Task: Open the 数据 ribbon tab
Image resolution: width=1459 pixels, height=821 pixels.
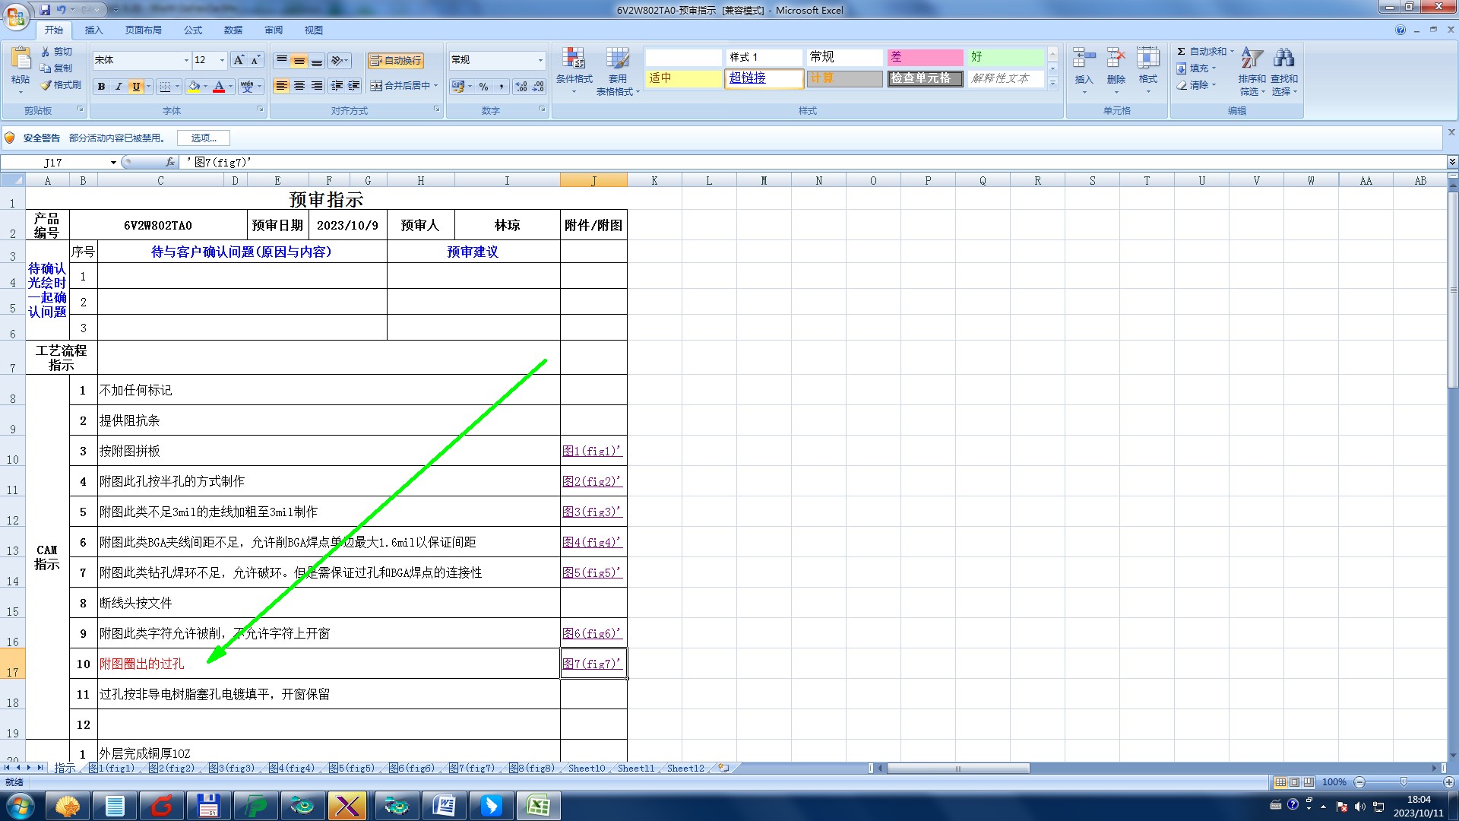Action: click(x=233, y=30)
